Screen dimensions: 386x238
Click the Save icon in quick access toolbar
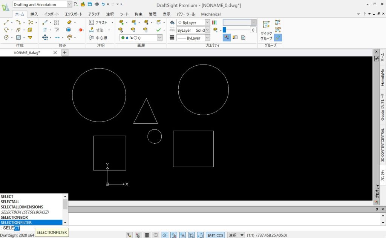point(89,4)
